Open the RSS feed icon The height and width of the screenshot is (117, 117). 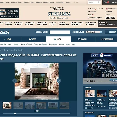click(114, 18)
